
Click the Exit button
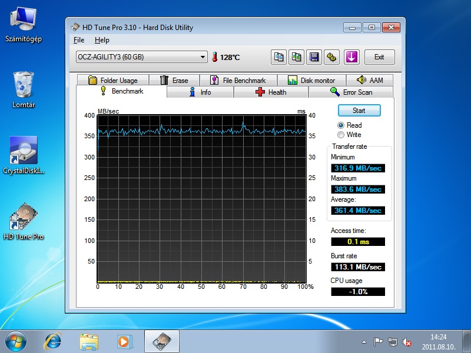tap(379, 57)
